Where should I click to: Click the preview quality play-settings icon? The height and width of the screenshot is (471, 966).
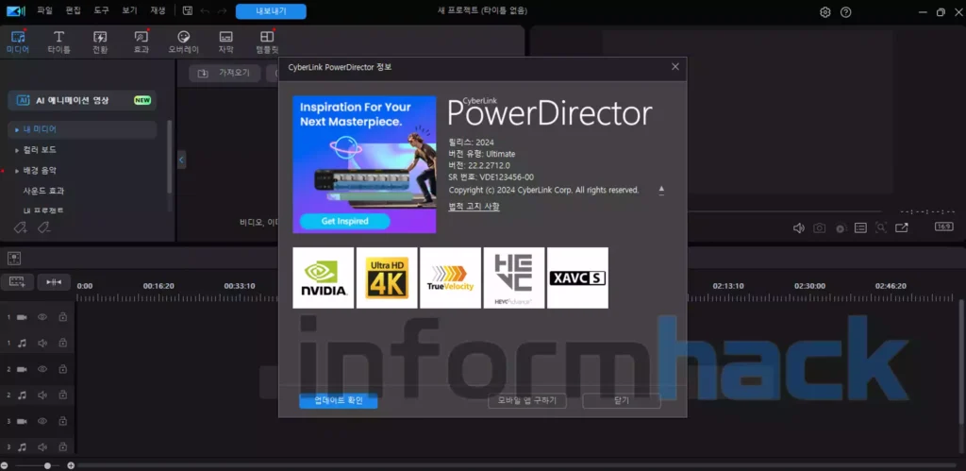841,228
